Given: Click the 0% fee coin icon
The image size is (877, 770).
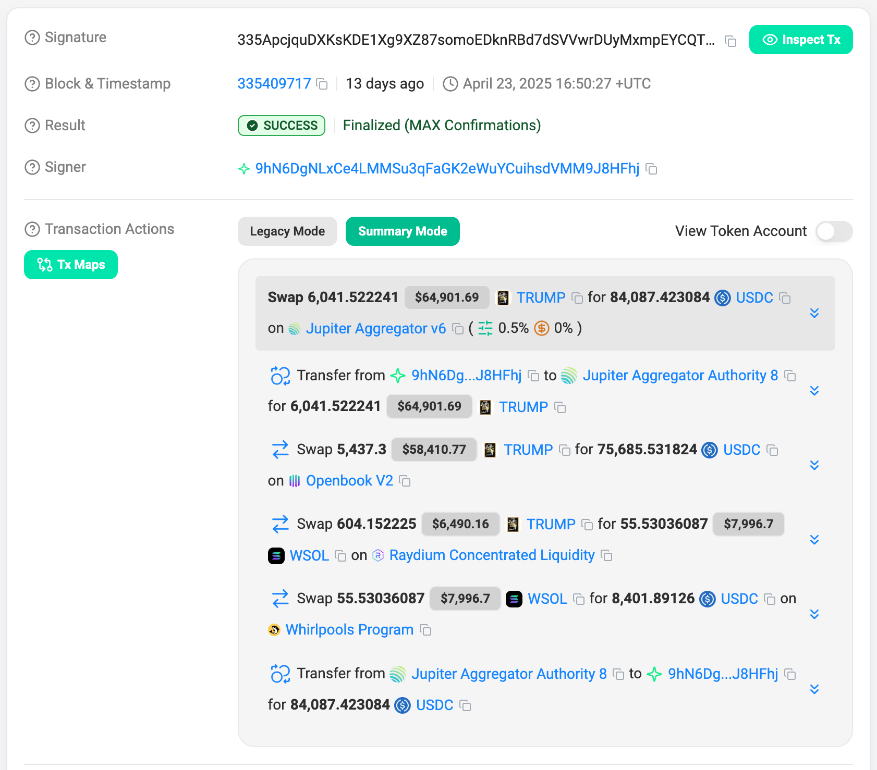Looking at the screenshot, I should click(x=542, y=328).
